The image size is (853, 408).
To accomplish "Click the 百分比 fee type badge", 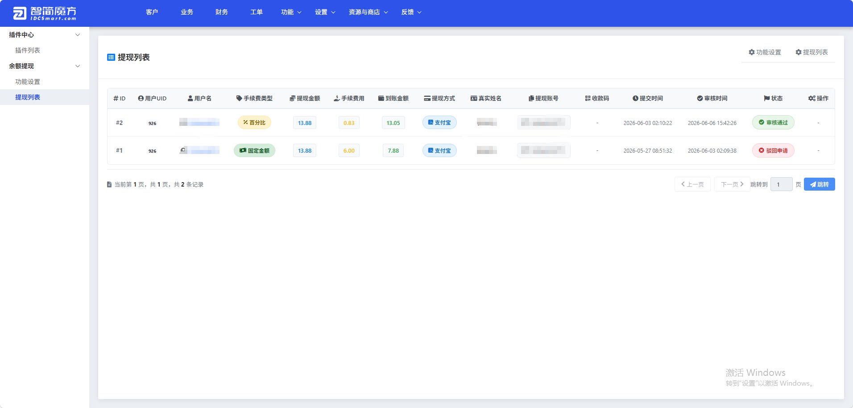I will pyautogui.click(x=254, y=122).
